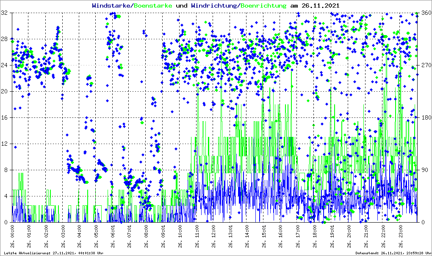
Task: Pick the '26. 11:00' time axis marker
Action: pyautogui.click(x=197, y=237)
